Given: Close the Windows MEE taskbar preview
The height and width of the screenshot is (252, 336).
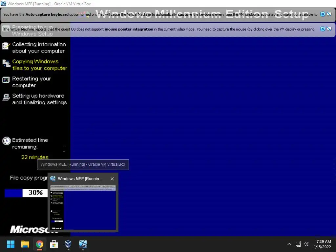Looking at the screenshot, I should pyautogui.click(x=112, y=179).
